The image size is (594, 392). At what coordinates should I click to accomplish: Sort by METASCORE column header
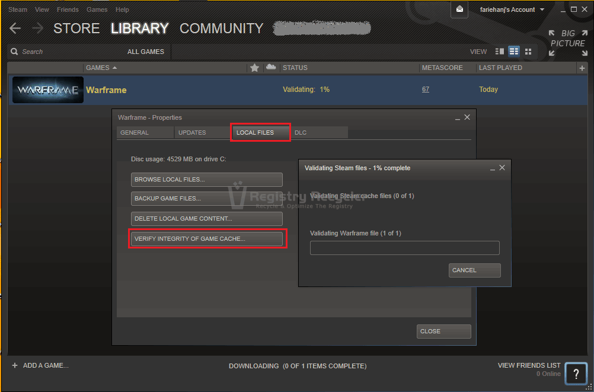click(x=442, y=68)
